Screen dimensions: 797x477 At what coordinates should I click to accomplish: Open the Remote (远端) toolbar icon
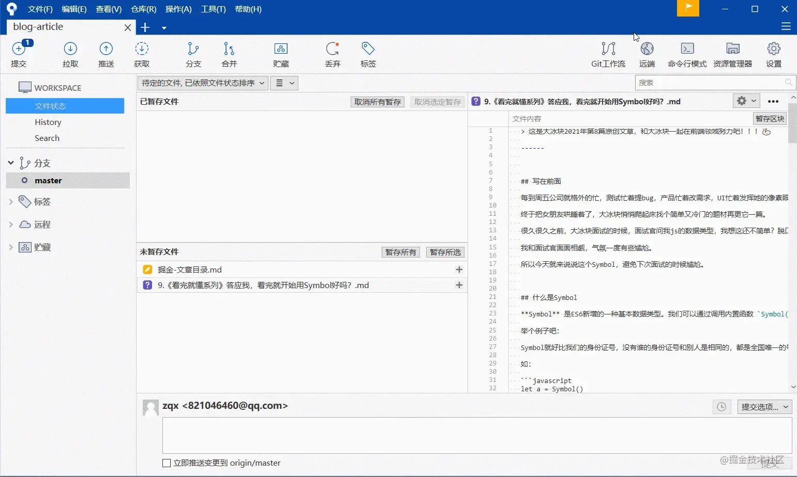[647, 54]
